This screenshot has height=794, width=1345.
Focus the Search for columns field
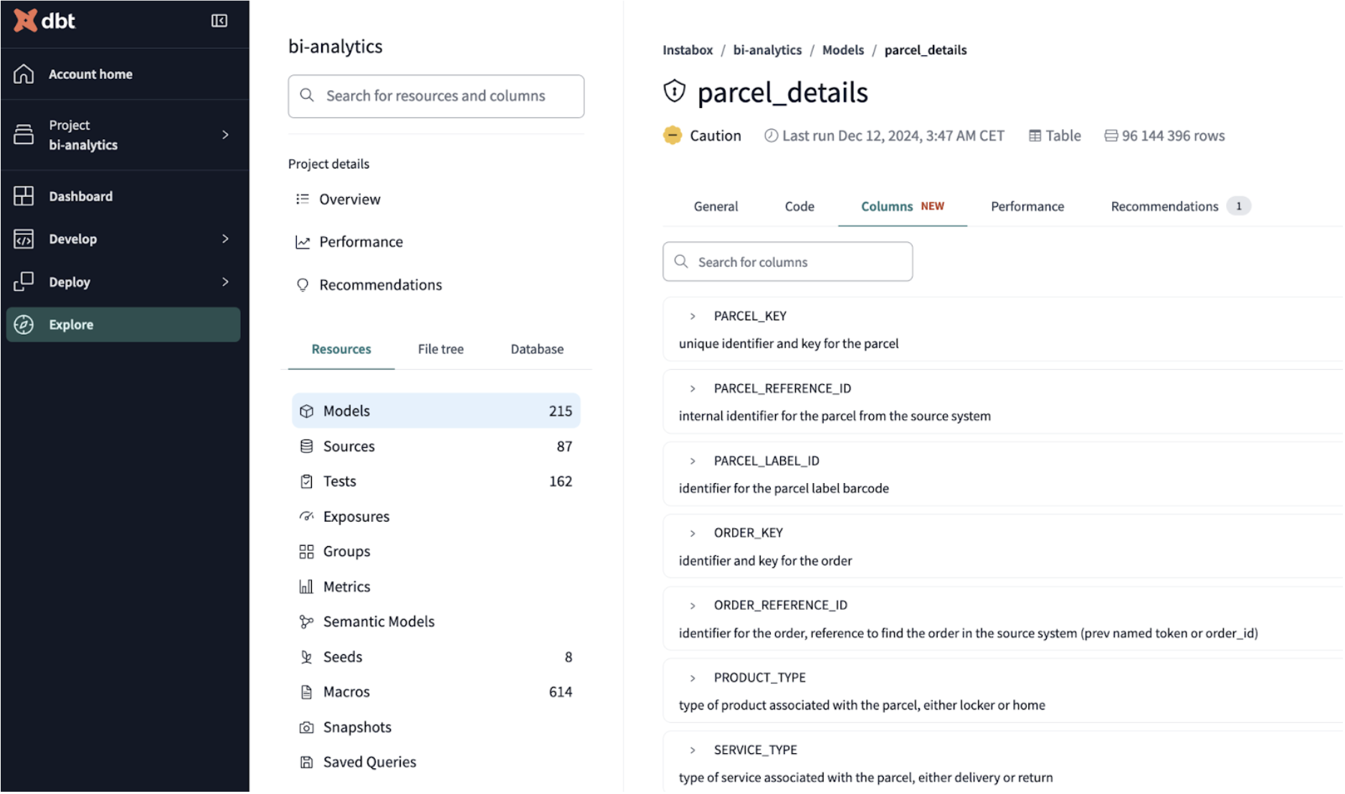tap(787, 262)
